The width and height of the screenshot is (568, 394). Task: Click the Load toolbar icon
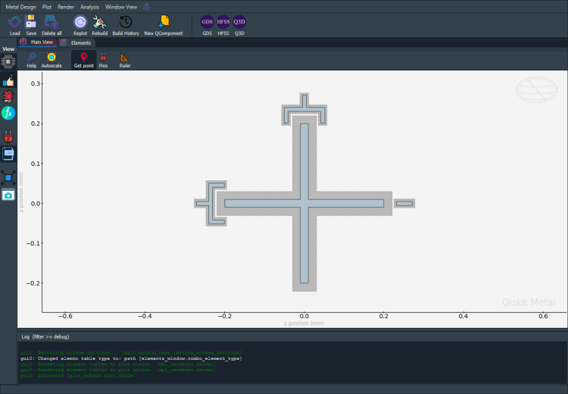pyautogui.click(x=14, y=25)
